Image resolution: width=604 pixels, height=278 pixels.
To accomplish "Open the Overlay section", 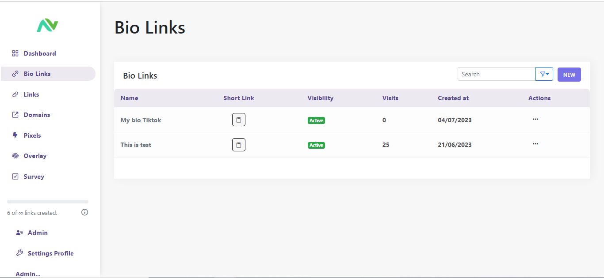I will (34, 156).
